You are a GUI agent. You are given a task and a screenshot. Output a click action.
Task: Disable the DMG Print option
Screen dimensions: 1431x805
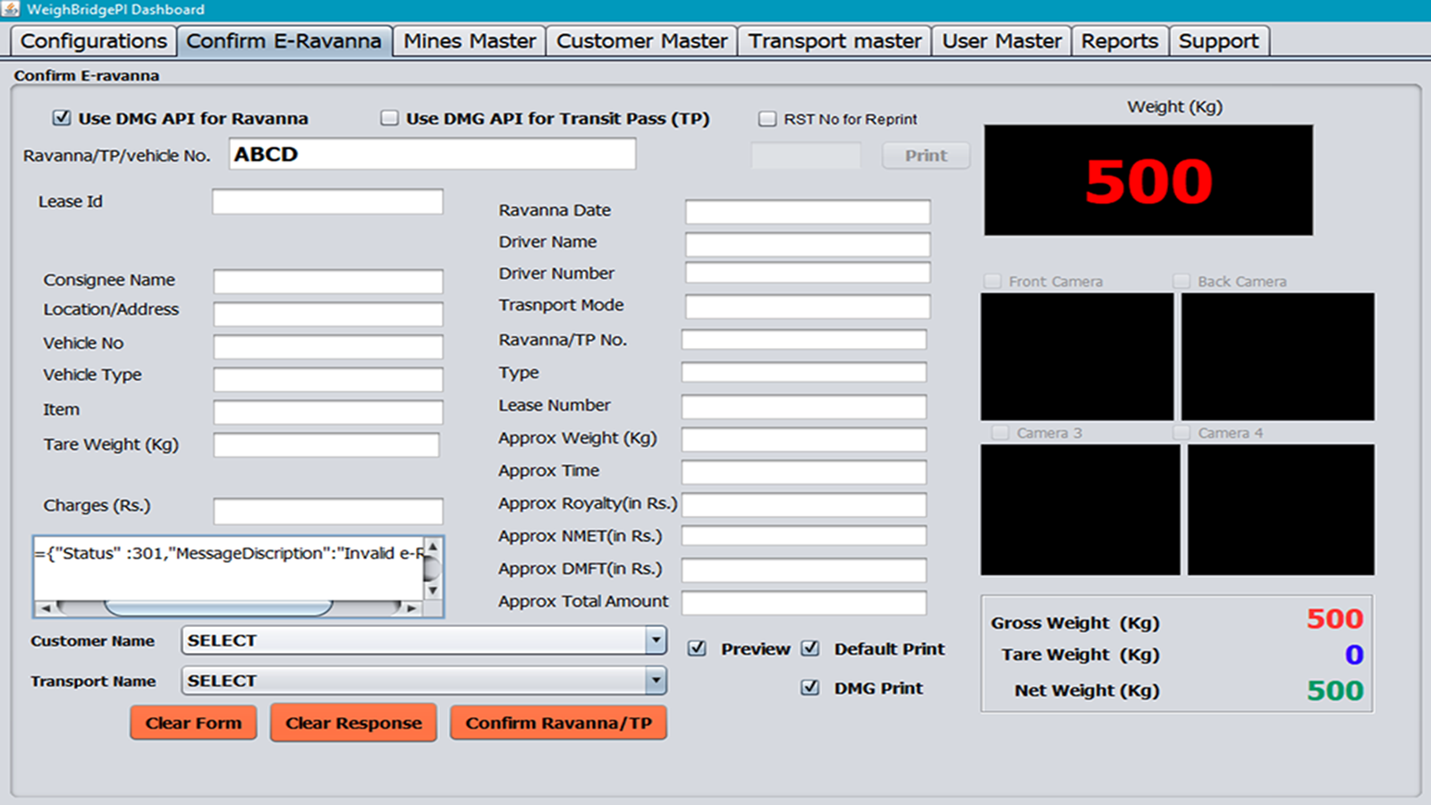coord(810,688)
